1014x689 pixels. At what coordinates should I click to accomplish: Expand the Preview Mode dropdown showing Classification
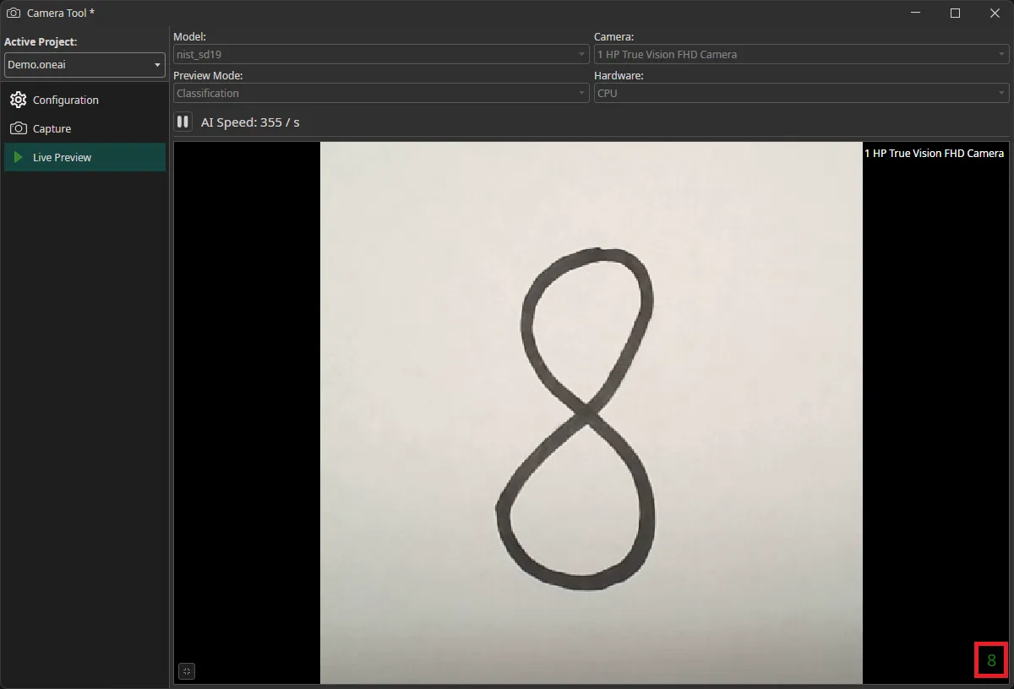click(x=380, y=93)
